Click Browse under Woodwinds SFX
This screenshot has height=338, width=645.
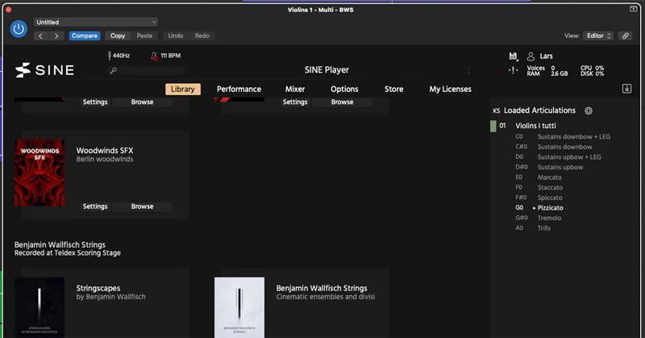(x=142, y=207)
